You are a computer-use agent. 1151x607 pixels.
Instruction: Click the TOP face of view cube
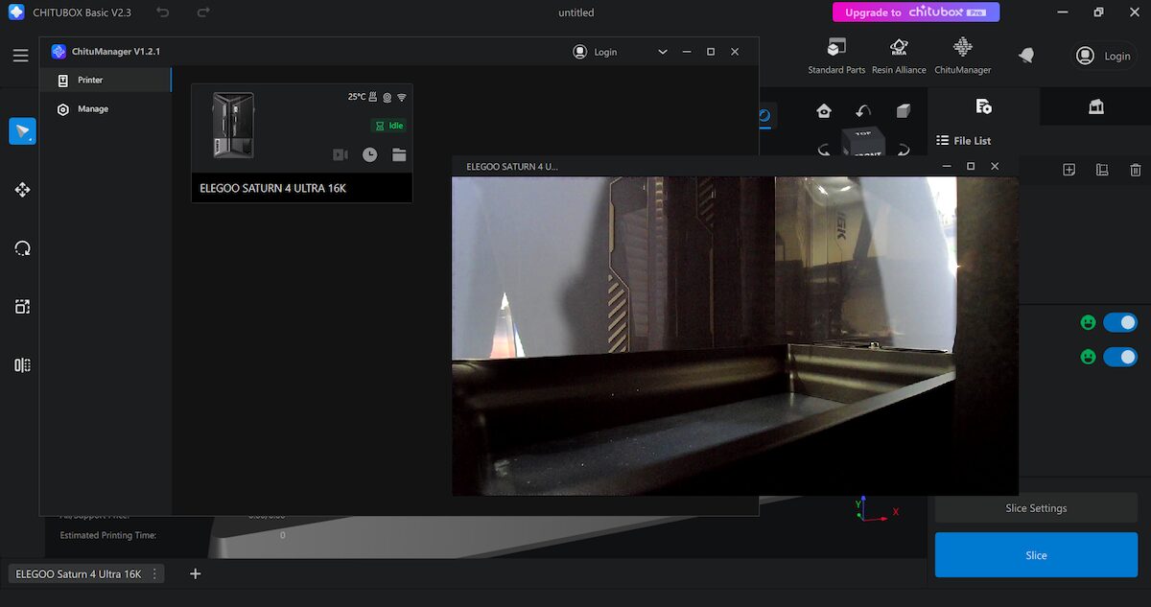[863, 135]
